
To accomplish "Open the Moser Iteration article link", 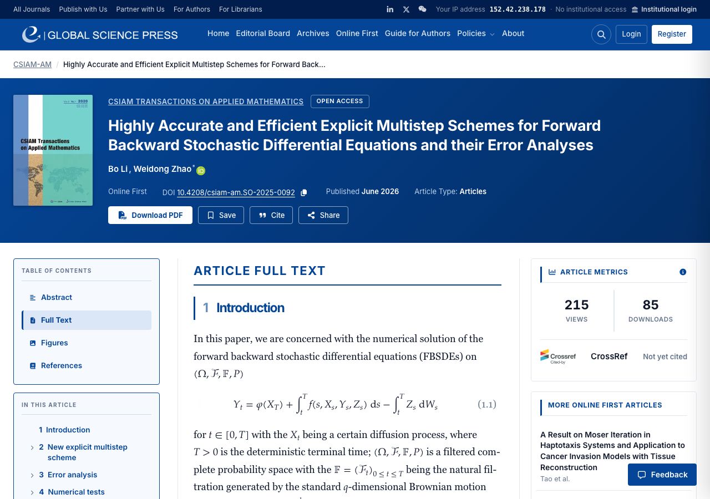I will coord(612,451).
